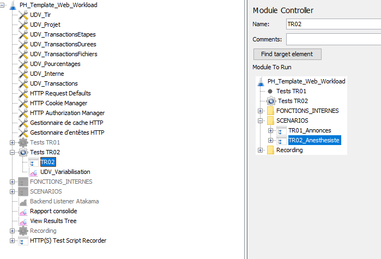This screenshot has width=381, height=259.
Task: Select TR02_Anesthesiste in Module To Run
Action: click(315, 140)
